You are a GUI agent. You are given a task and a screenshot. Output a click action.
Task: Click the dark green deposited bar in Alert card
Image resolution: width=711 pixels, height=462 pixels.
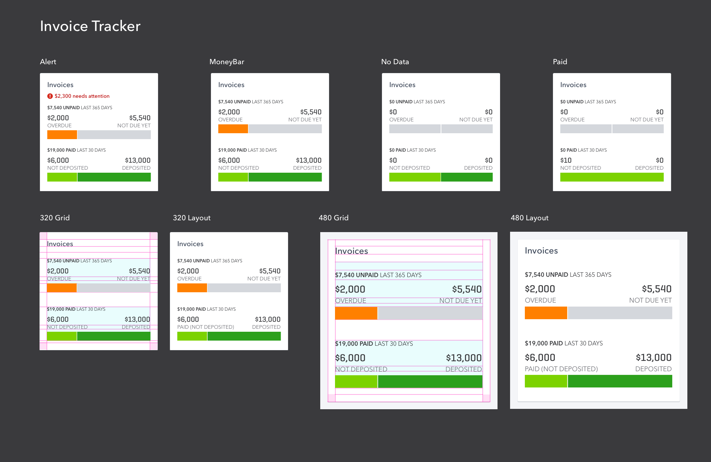tap(114, 177)
